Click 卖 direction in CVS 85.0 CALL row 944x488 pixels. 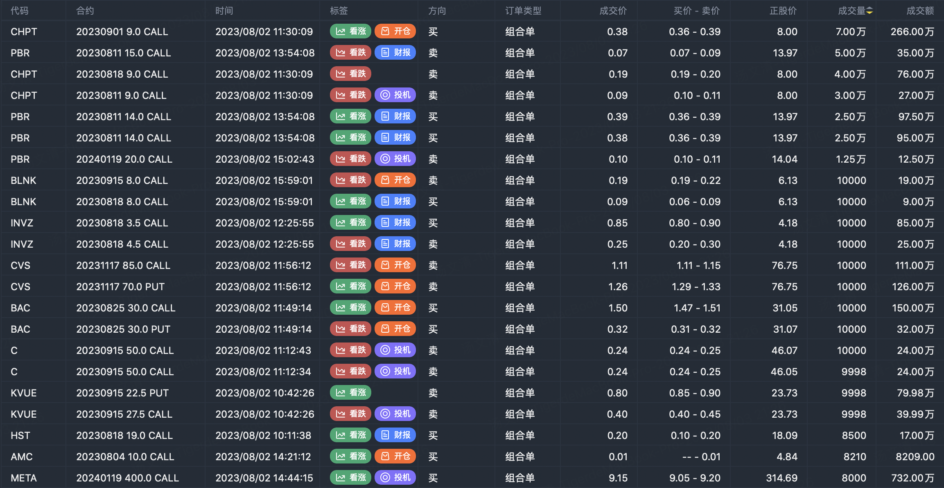click(x=433, y=265)
